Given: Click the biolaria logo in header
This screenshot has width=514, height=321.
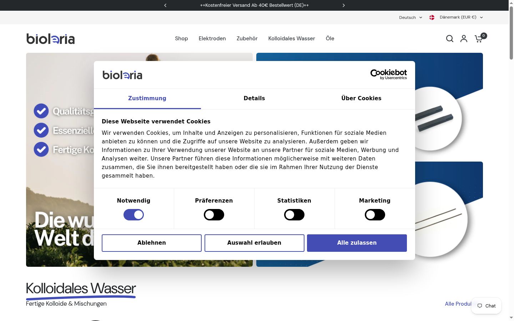Looking at the screenshot, I should (50, 39).
